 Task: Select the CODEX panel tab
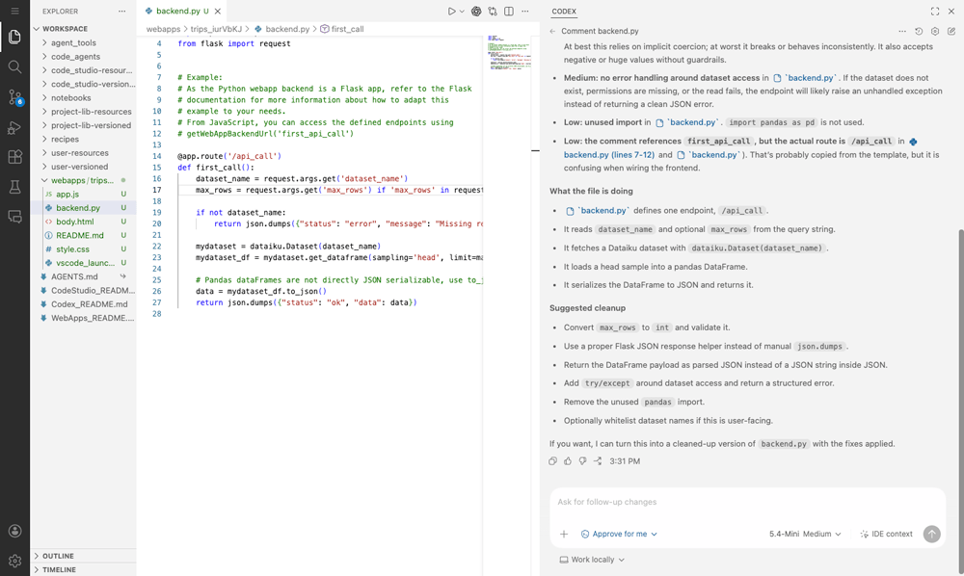pos(564,11)
